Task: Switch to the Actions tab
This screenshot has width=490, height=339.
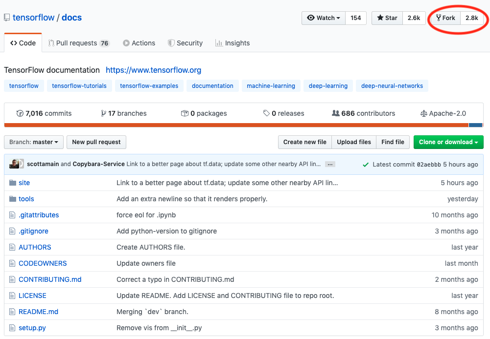Action: click(x=139, y=43)
